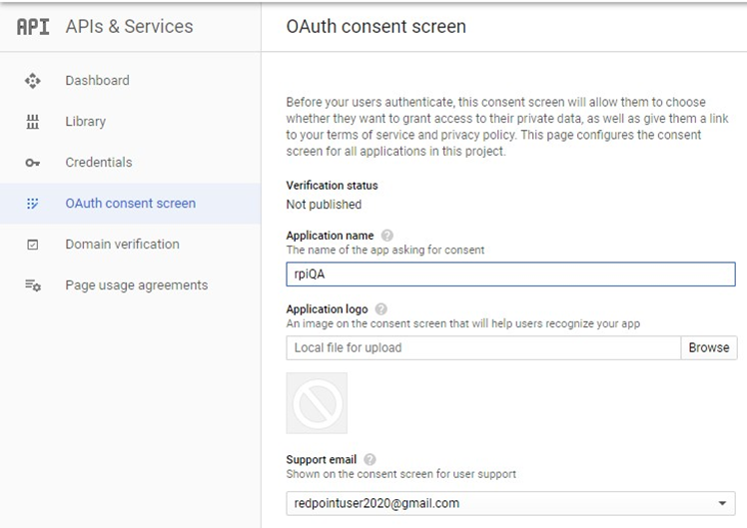Viewport: 747px width, 528px height.
Task: Click the Credentials key icon
Action: (32, 163)
